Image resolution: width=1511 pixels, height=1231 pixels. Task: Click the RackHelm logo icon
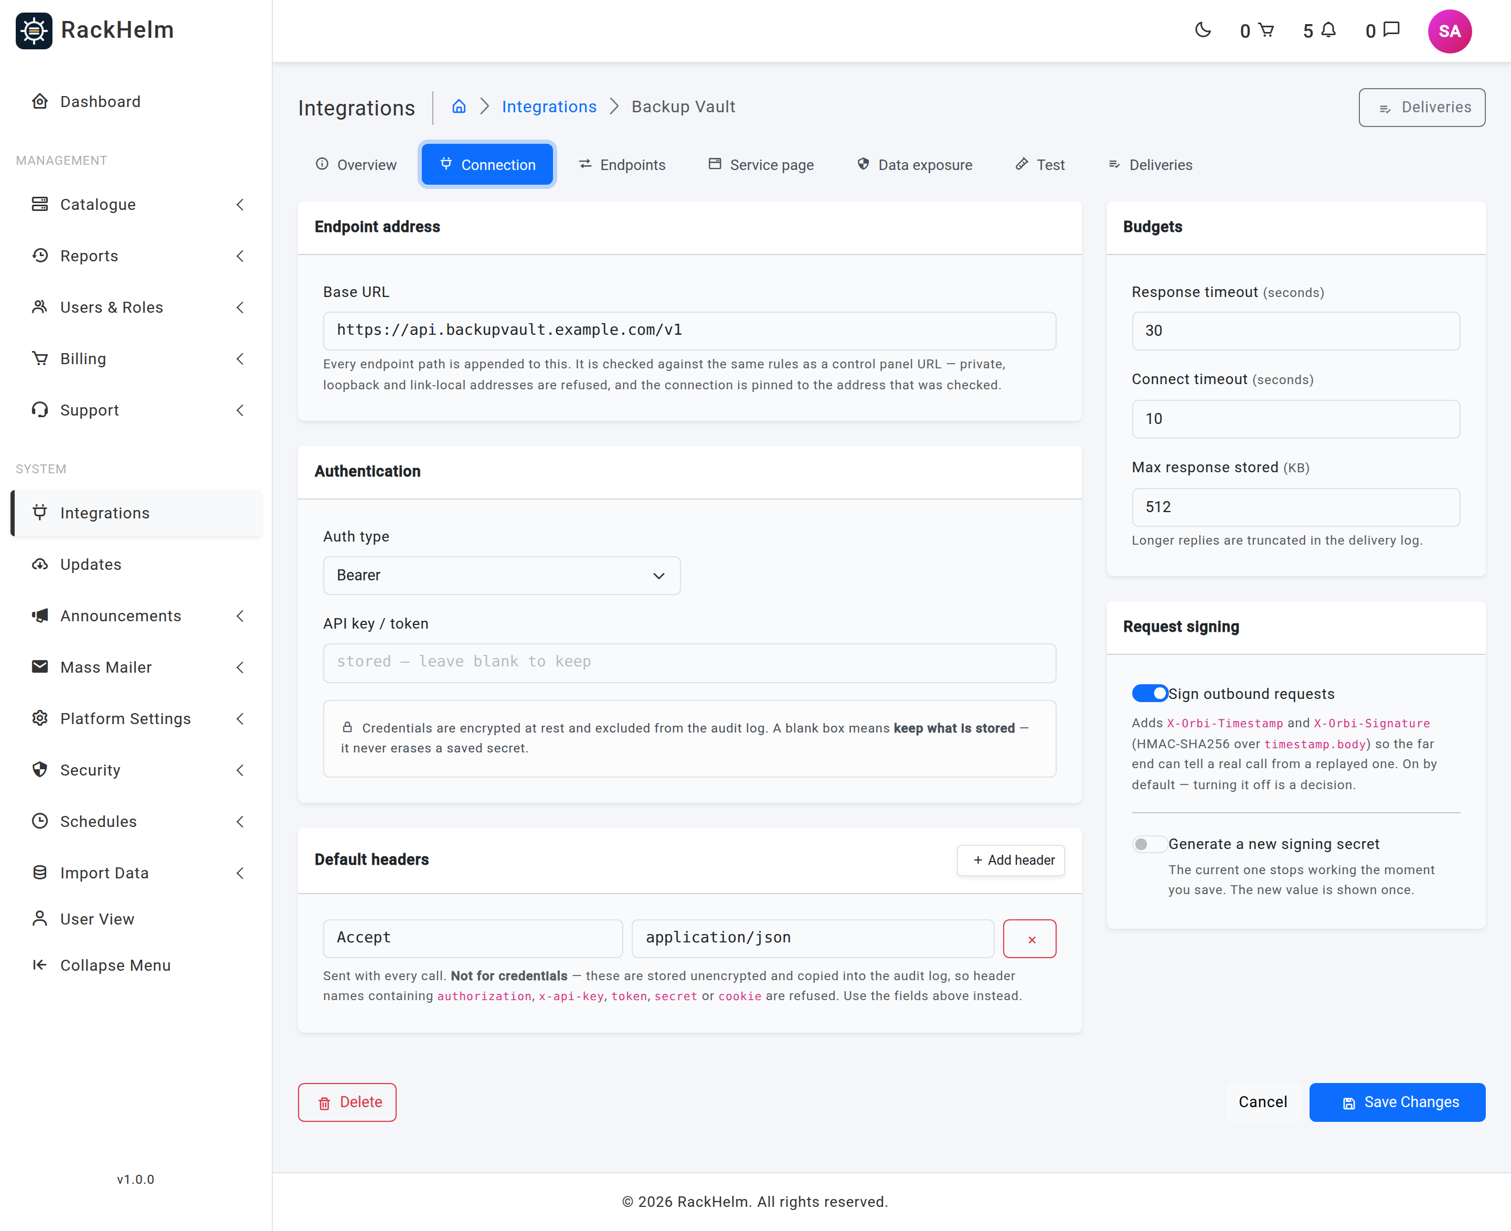(34, 30)
